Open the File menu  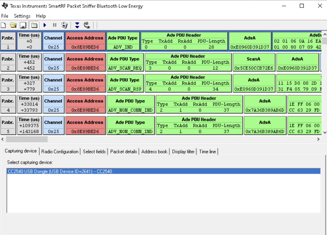click(x=5, y=16)
